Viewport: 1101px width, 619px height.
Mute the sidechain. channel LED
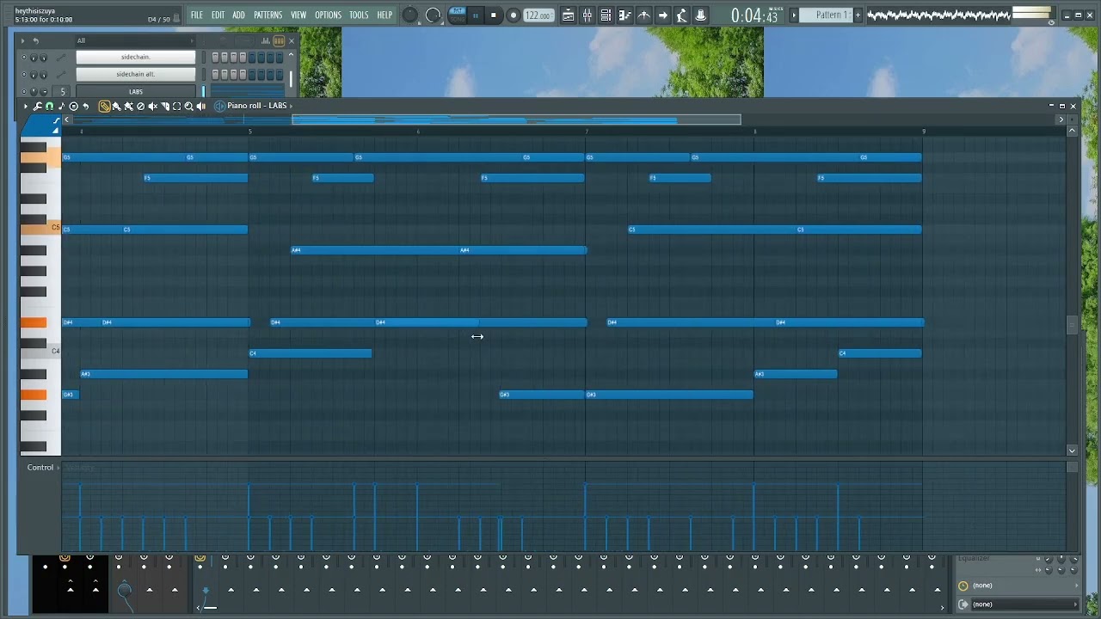point(24,58)
